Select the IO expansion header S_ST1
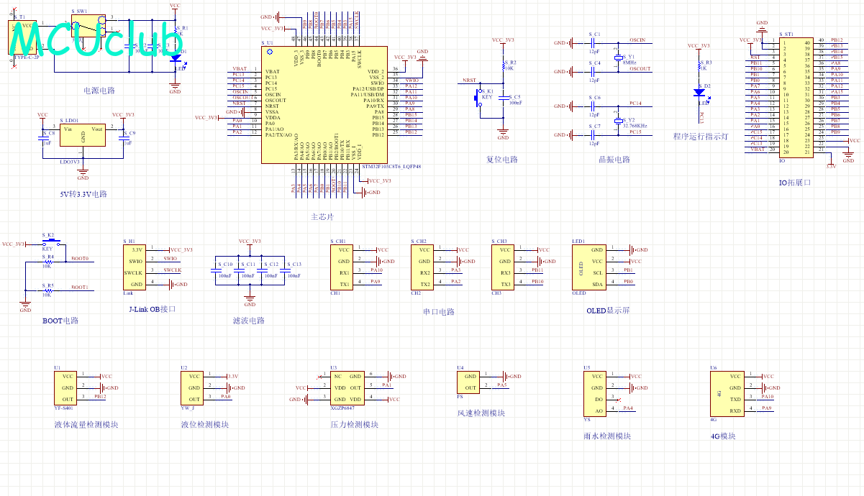 pyautogui.click(x=796, y=96)
